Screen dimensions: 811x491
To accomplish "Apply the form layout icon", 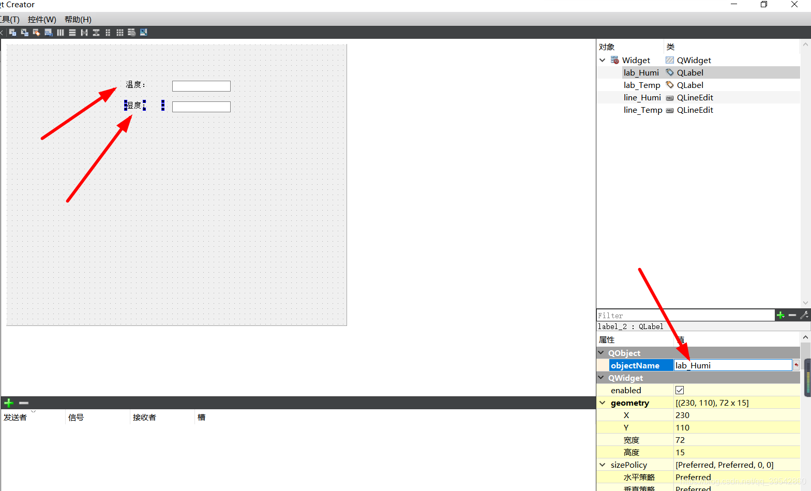I will click(108, 33).
